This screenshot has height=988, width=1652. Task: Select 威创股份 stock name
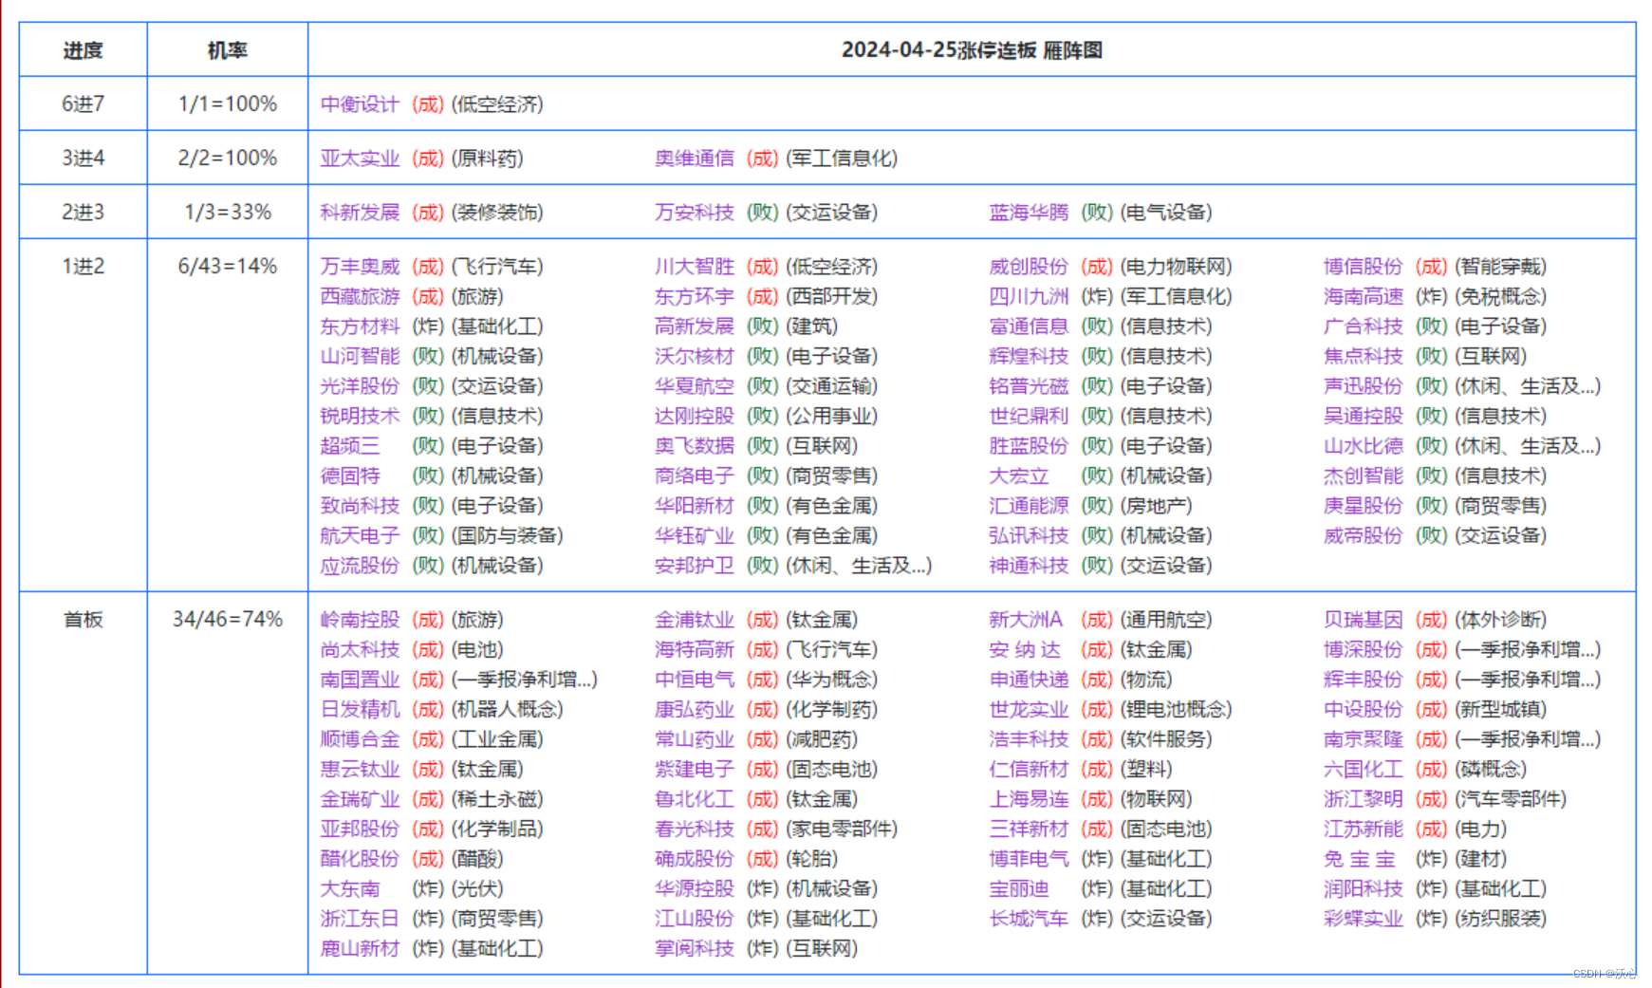(x=1029, y=267)
